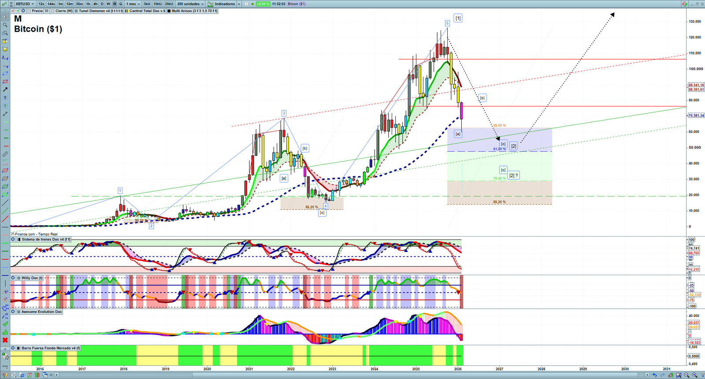Select the 5kU unit view
The width and height of the screenshot is (705, 379).
pos(147,4)
